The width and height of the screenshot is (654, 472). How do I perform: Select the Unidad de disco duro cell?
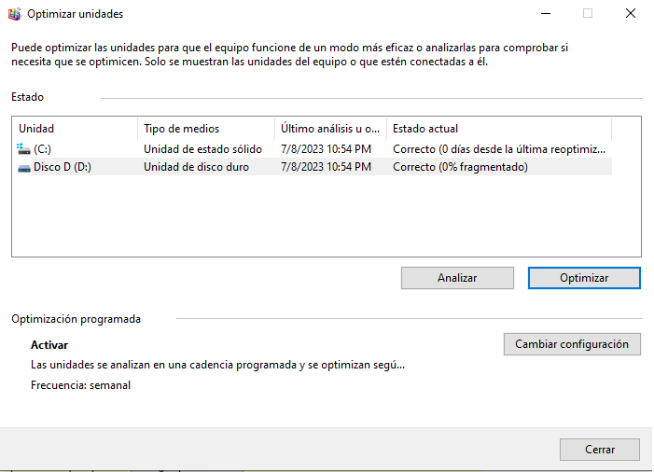click(x=196, y=168)
